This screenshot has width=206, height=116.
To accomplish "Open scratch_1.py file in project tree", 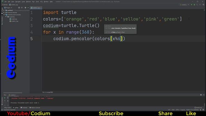I will (x=14, y=21).
